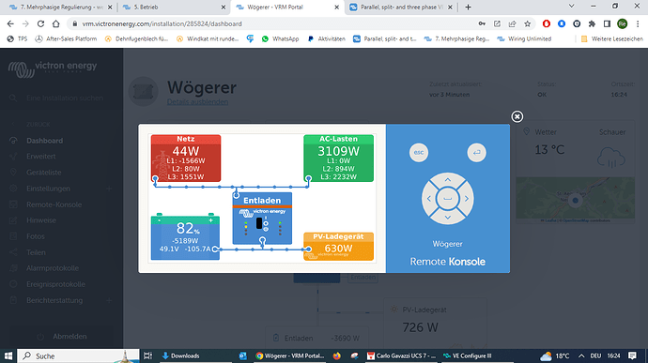Click the Details ausblenden link
This screenshot has height=363, width=648.
(x=197, y=102)
